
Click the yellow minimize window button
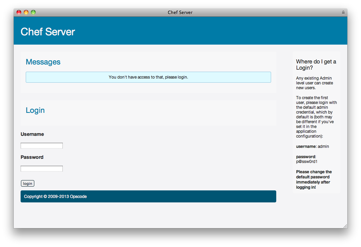pyautogui.click(x=26, y=12)
